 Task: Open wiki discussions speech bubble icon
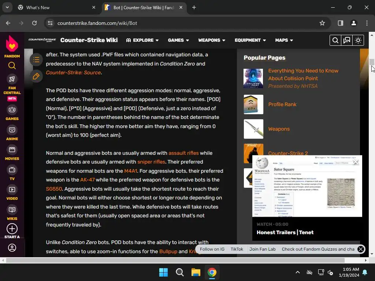[x=346, y=40]
